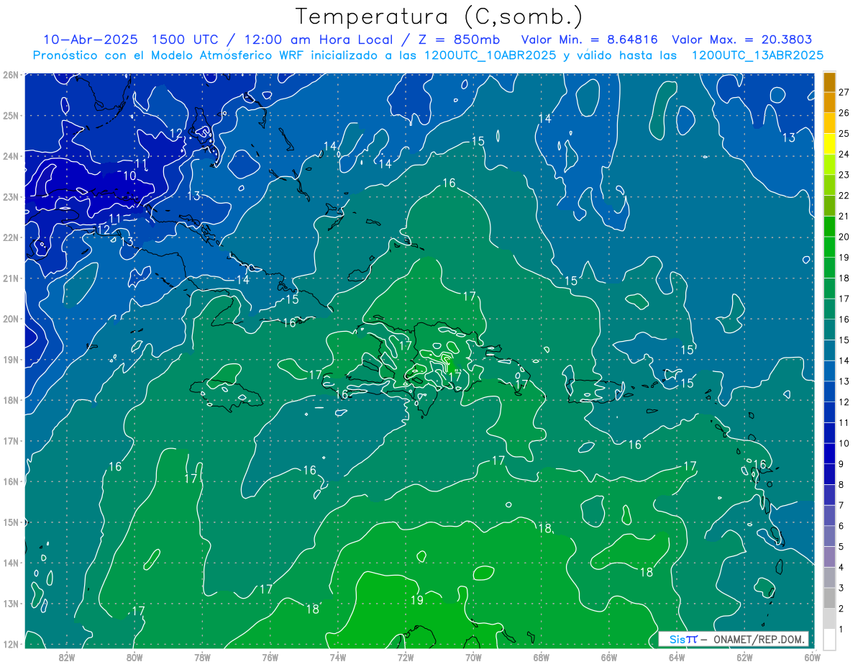
Task: Select the '10-Abr-2025' forecast date text
Action: click(x=90, y=40)
